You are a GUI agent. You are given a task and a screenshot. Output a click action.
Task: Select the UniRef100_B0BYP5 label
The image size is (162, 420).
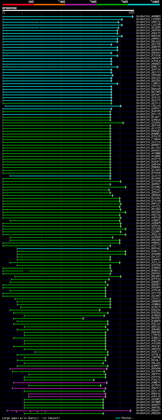(x=148, y=111)
